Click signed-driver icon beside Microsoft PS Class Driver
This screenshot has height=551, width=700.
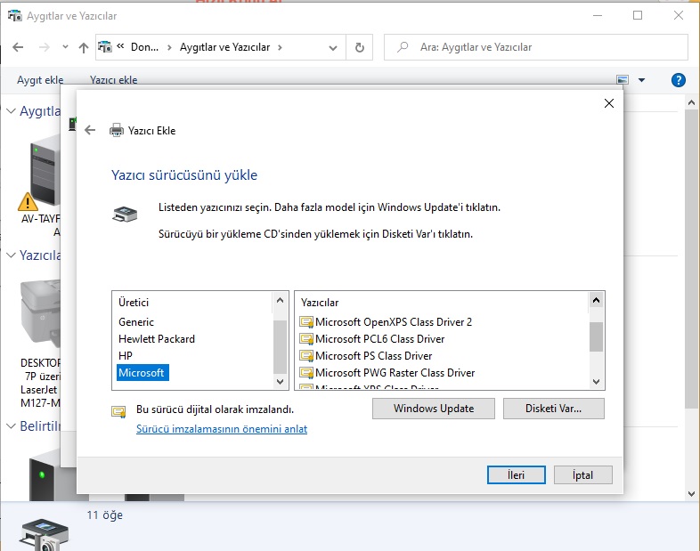(306, 356)
